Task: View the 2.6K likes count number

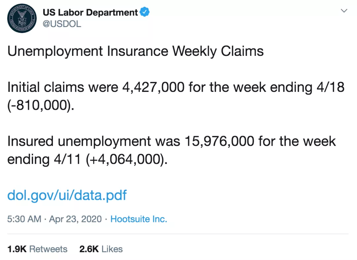Action: pyautogui.click(x=89, y=249)
